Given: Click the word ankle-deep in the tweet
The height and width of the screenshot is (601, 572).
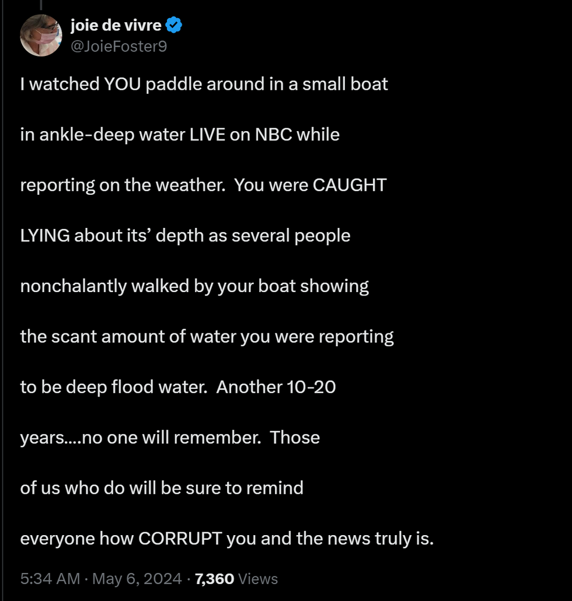Looking at the screenshot, I should click(x=85, y=135).
